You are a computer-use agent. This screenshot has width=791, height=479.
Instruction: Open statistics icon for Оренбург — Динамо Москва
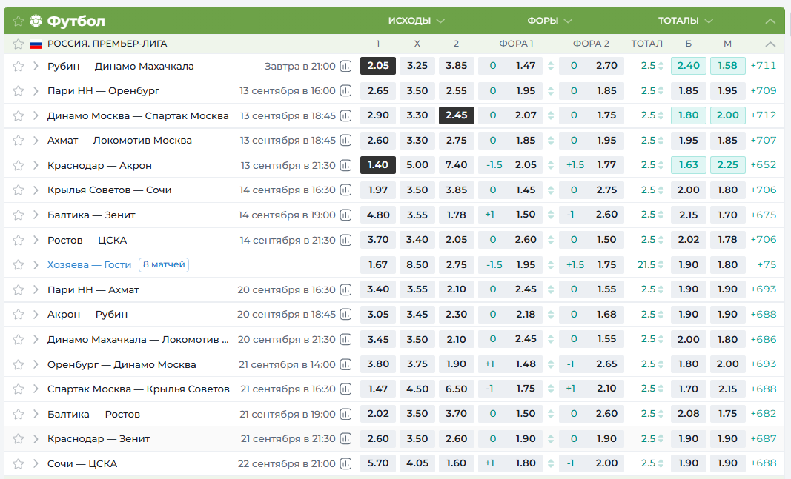tap(345, 364)
